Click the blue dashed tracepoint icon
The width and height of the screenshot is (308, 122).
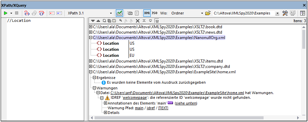59,13
